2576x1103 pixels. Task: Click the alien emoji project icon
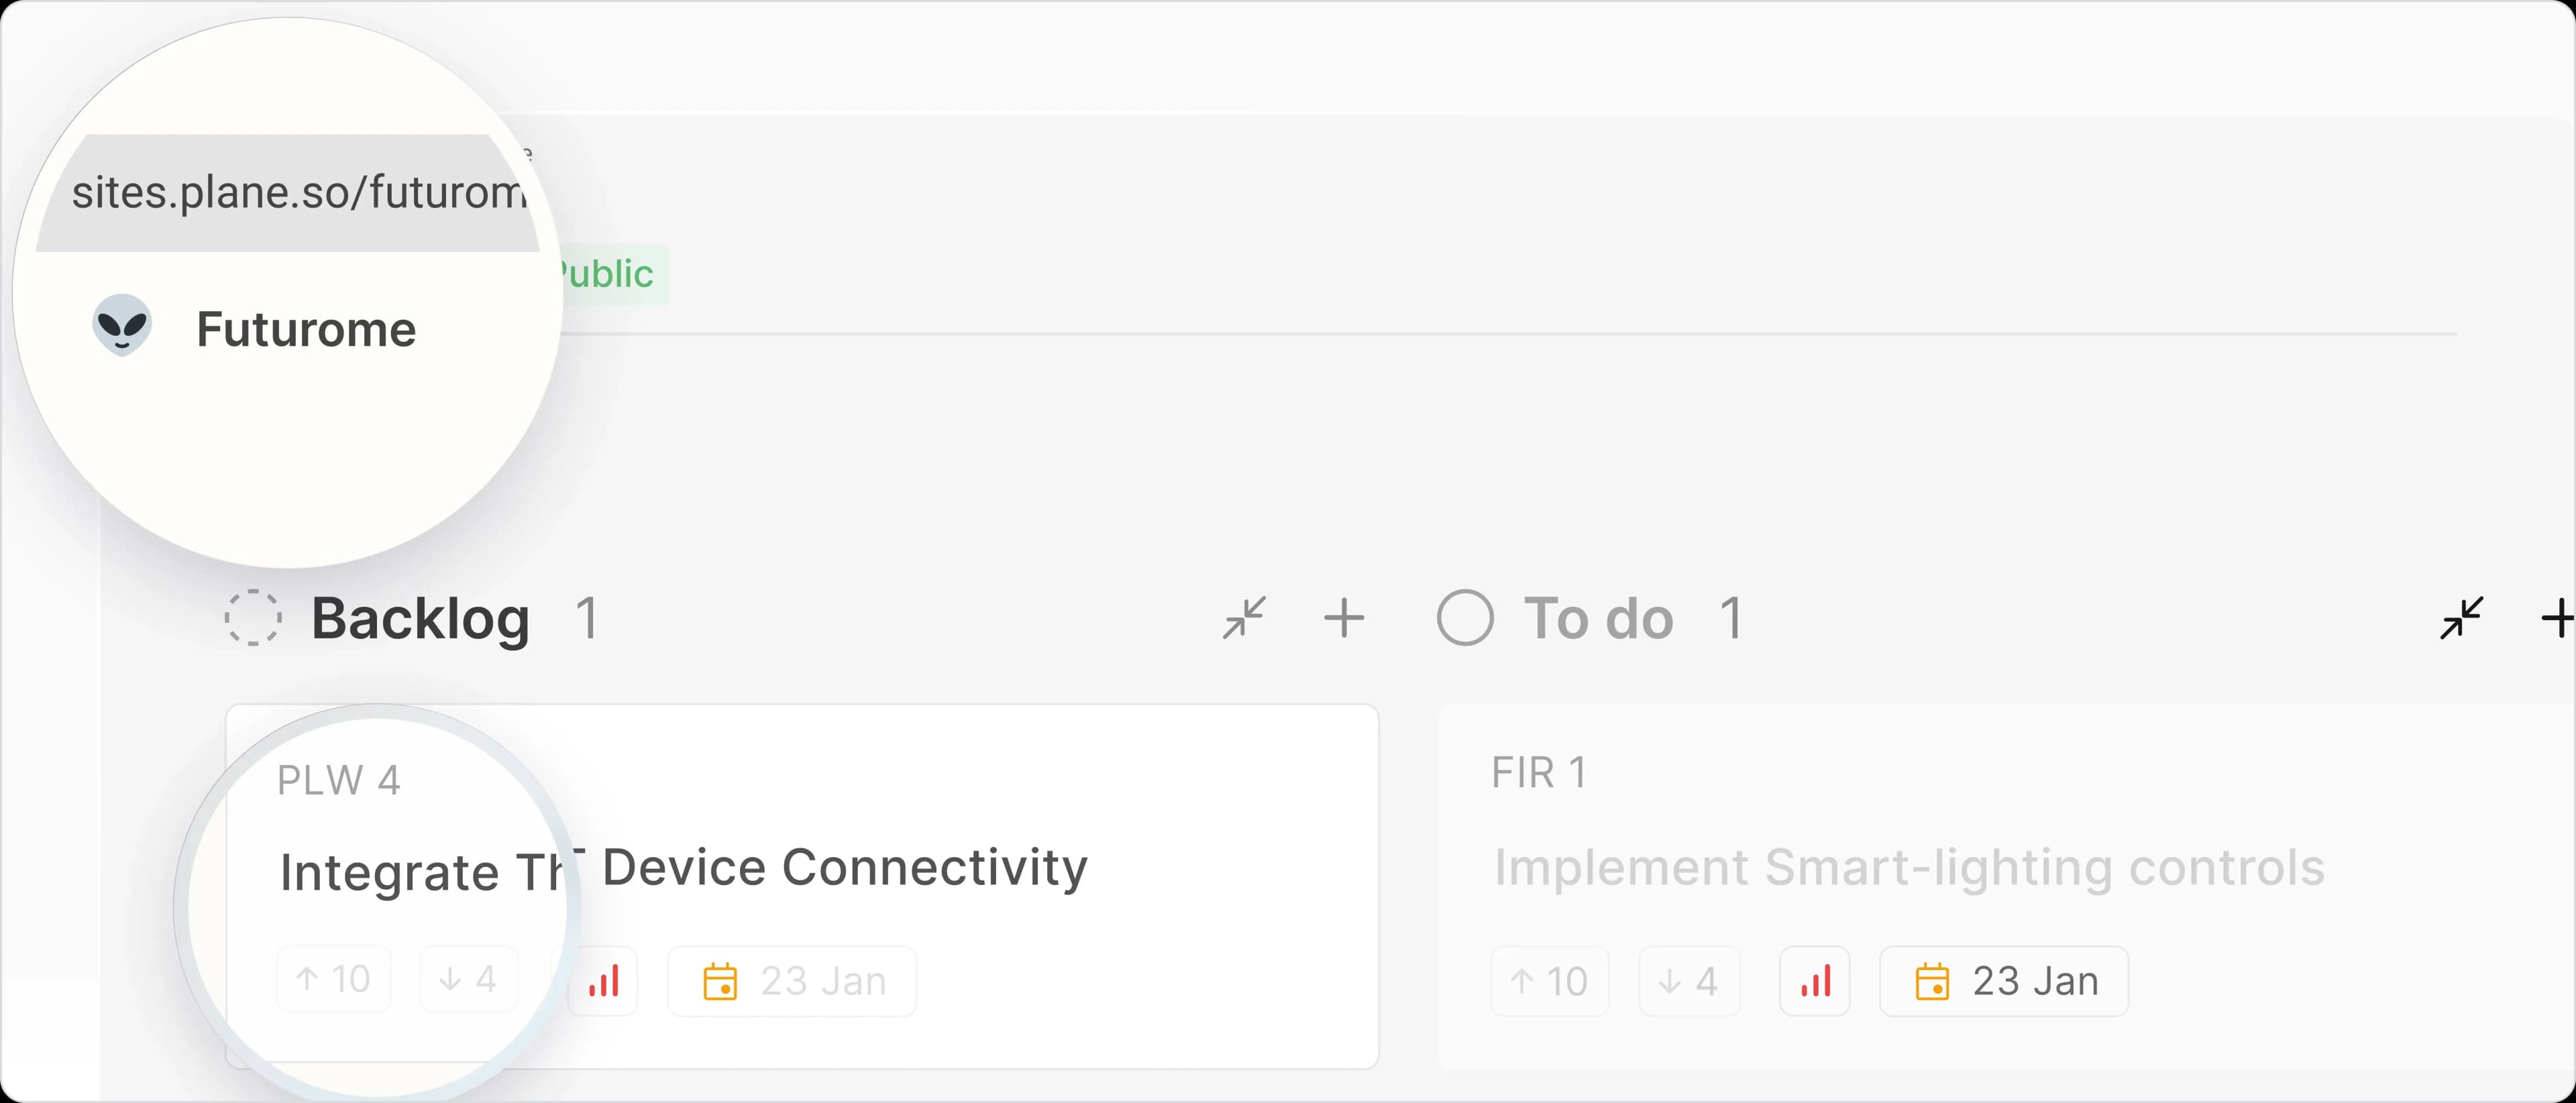pyautogui.click(x=122, y=326)
